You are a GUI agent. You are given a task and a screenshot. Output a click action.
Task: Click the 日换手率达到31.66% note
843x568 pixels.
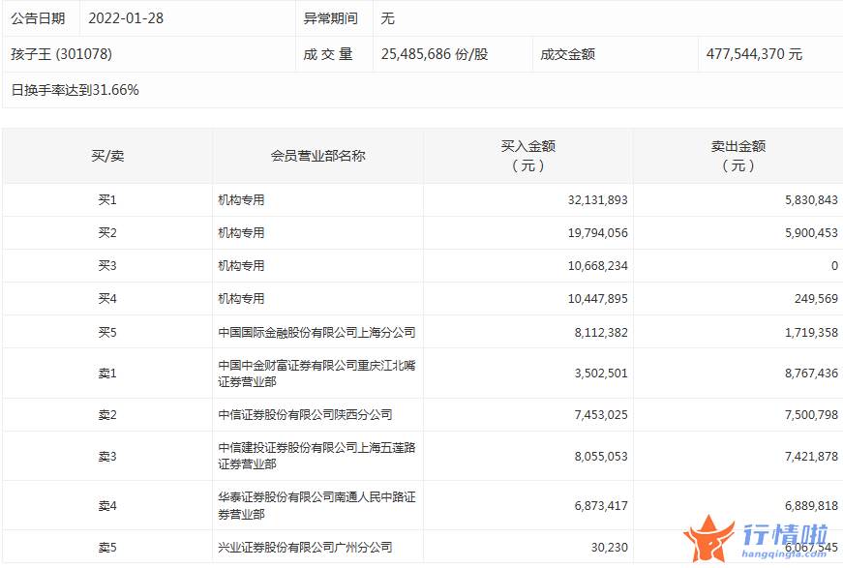tap(75, 90)
